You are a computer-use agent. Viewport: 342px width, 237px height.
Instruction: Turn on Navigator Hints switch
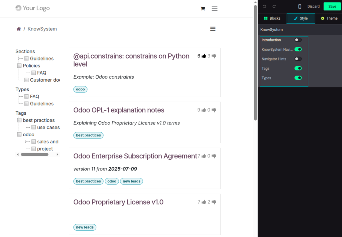pos(298,59)
